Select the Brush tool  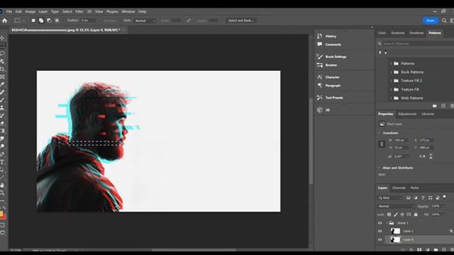point(2,100)
